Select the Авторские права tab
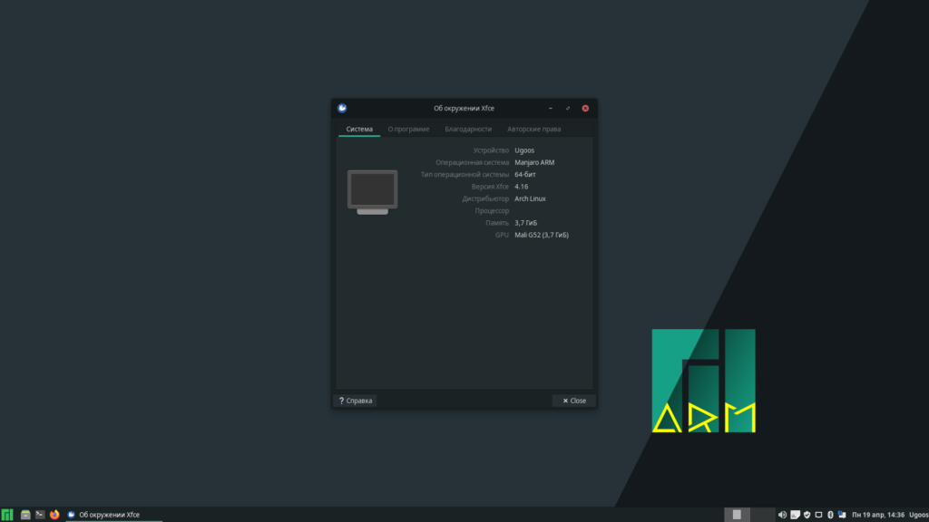 click(x=533, y=129)
